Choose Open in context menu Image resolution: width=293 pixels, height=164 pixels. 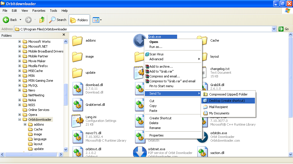click(173, 42)
